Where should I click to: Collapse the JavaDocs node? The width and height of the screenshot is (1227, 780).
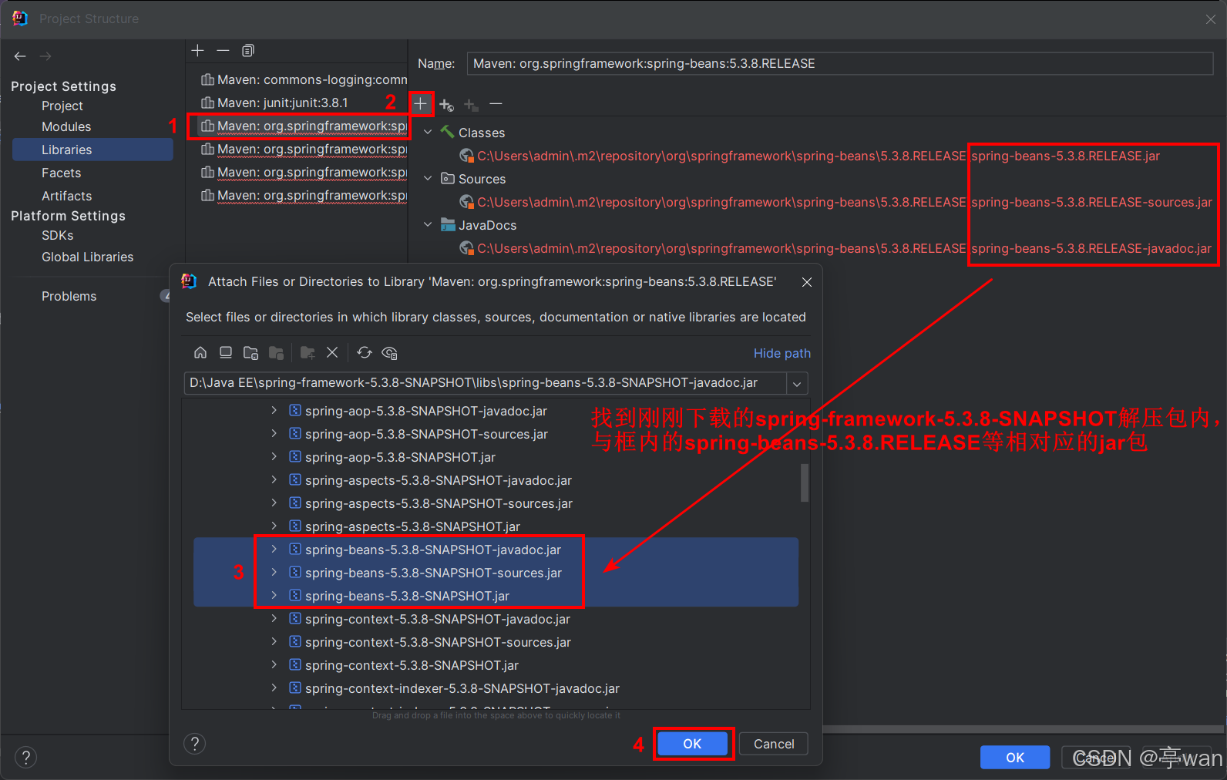[x=428, y=225]
